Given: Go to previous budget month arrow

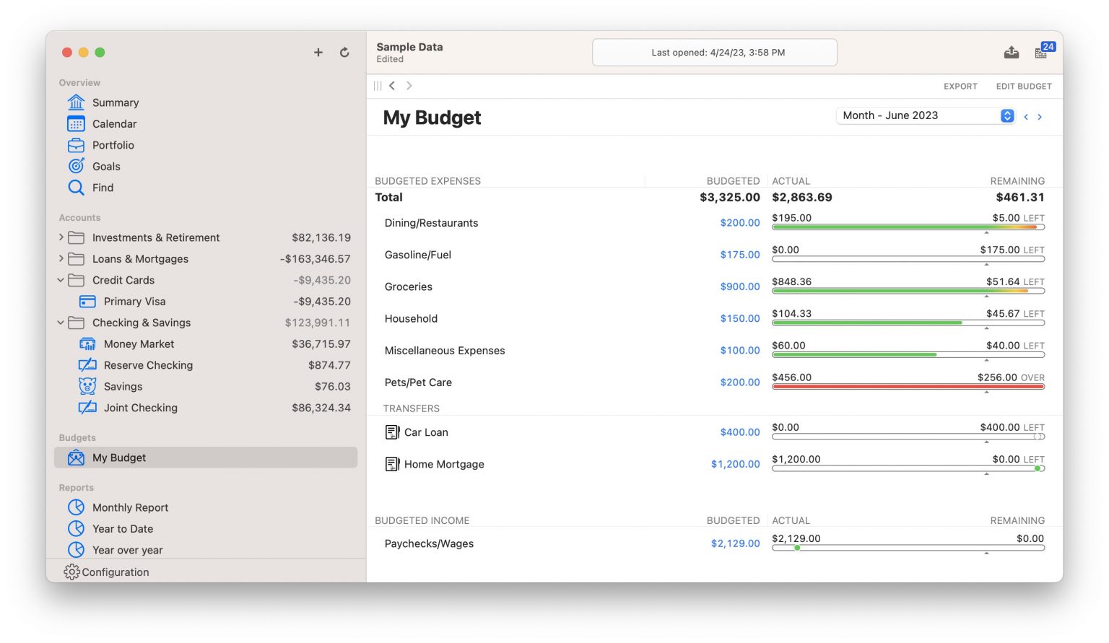Looking at the screenshot, I should 1026,117.
